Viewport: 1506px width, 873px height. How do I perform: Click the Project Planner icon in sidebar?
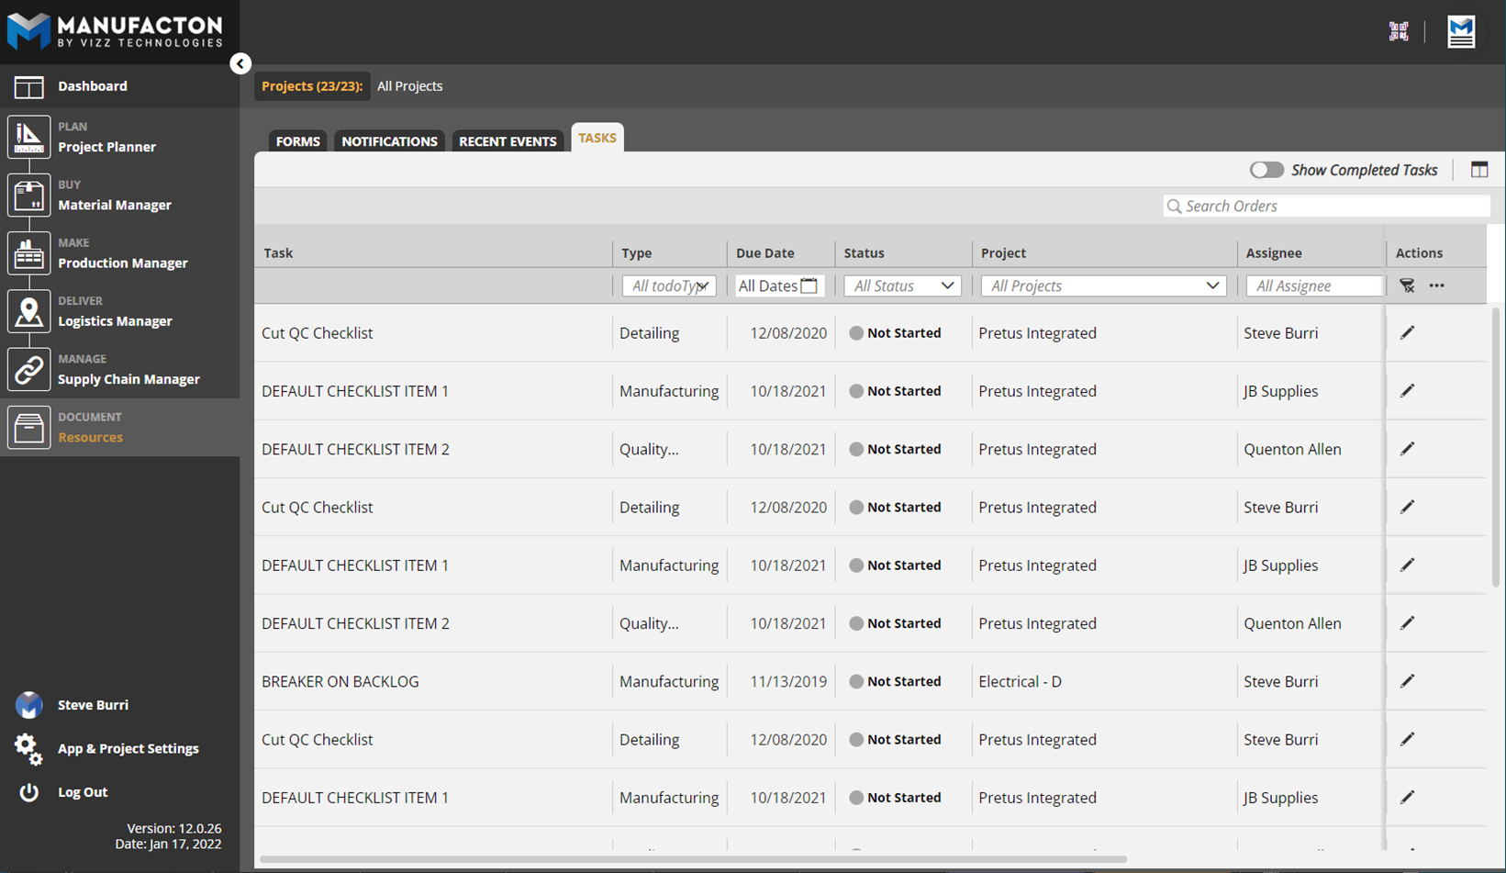[x=28, y=137]
